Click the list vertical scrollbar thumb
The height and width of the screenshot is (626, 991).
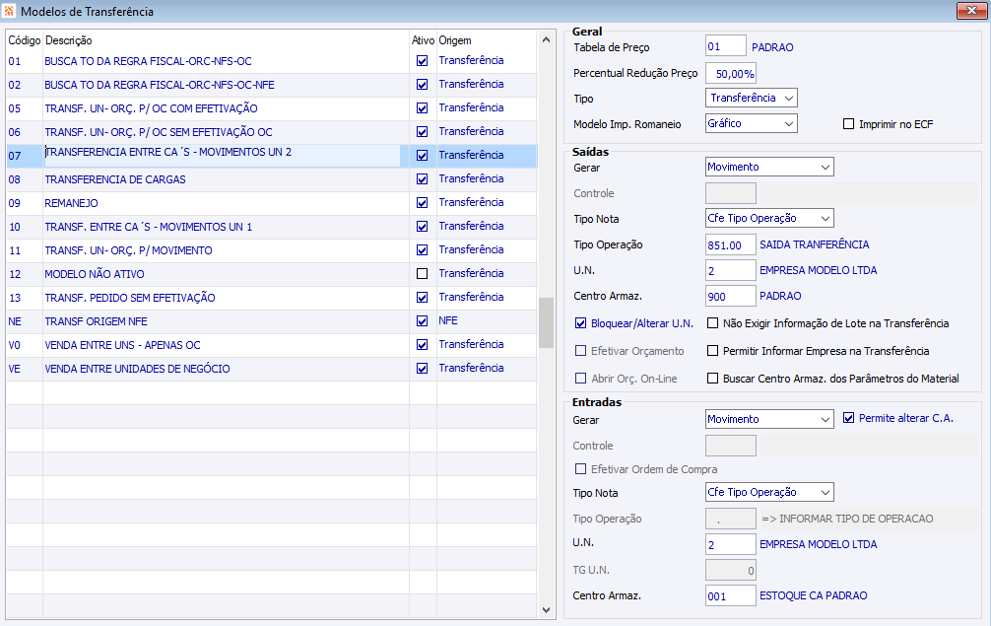[546, 322]
